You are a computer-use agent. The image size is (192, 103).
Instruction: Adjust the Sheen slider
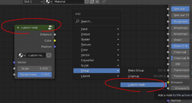coord(180,40)
